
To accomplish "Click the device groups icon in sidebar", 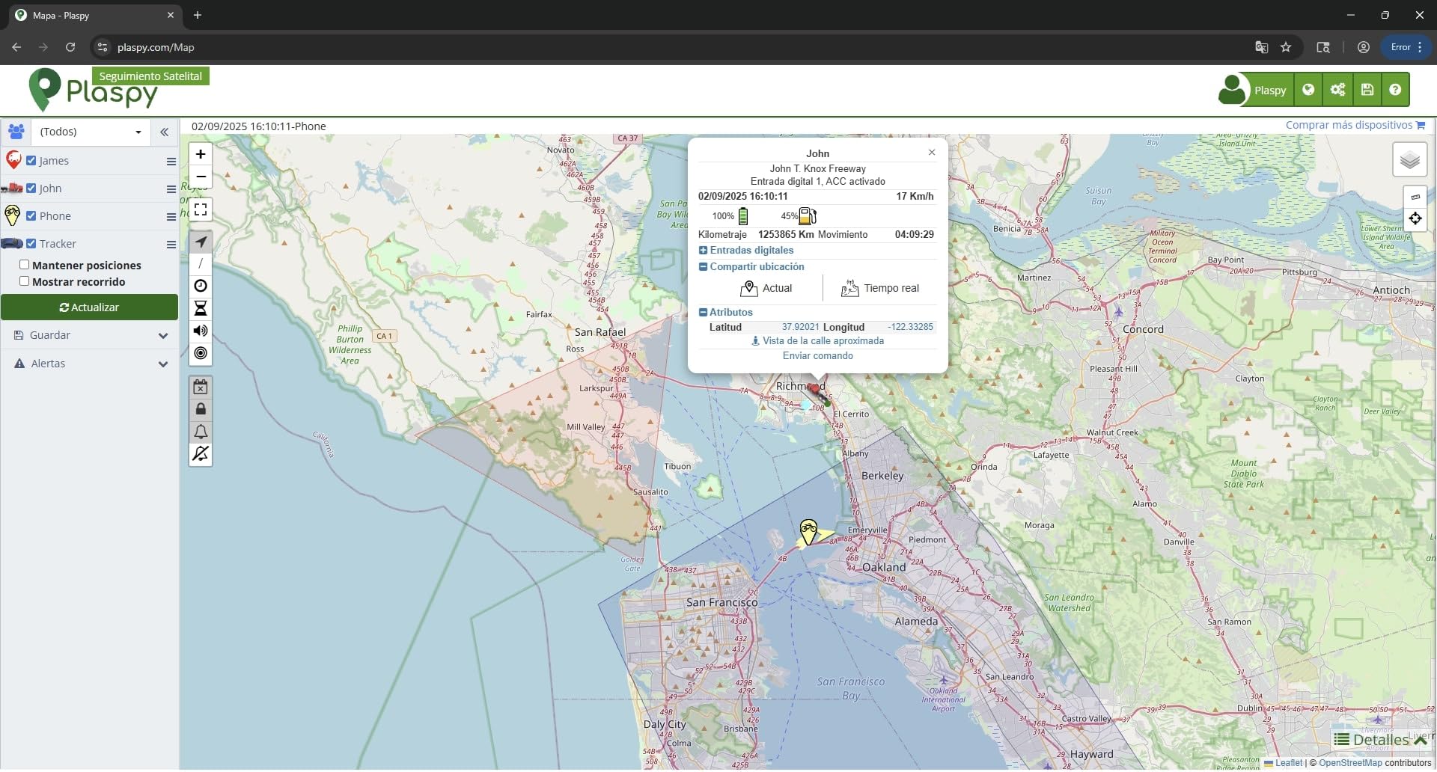I will pos(16,132).
